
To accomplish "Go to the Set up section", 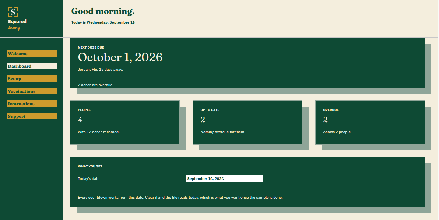I will point(32,79).
